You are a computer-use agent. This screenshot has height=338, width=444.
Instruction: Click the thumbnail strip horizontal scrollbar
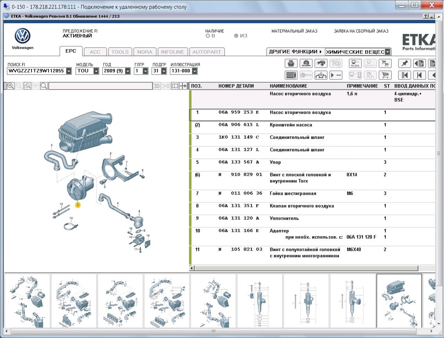tap(214, 331)
